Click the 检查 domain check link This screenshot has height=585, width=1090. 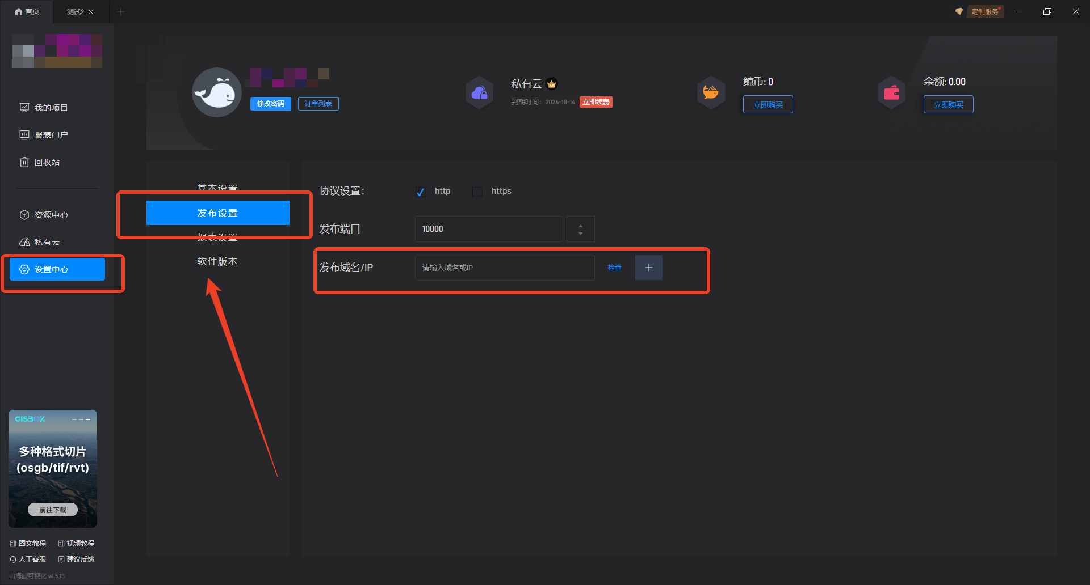(614, 268)
